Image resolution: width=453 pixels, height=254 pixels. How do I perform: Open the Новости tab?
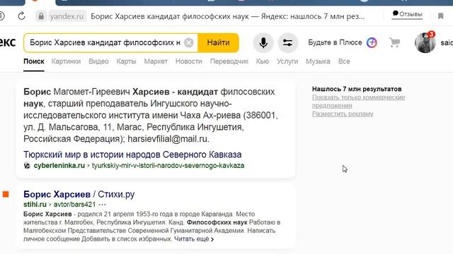(189, 61)
